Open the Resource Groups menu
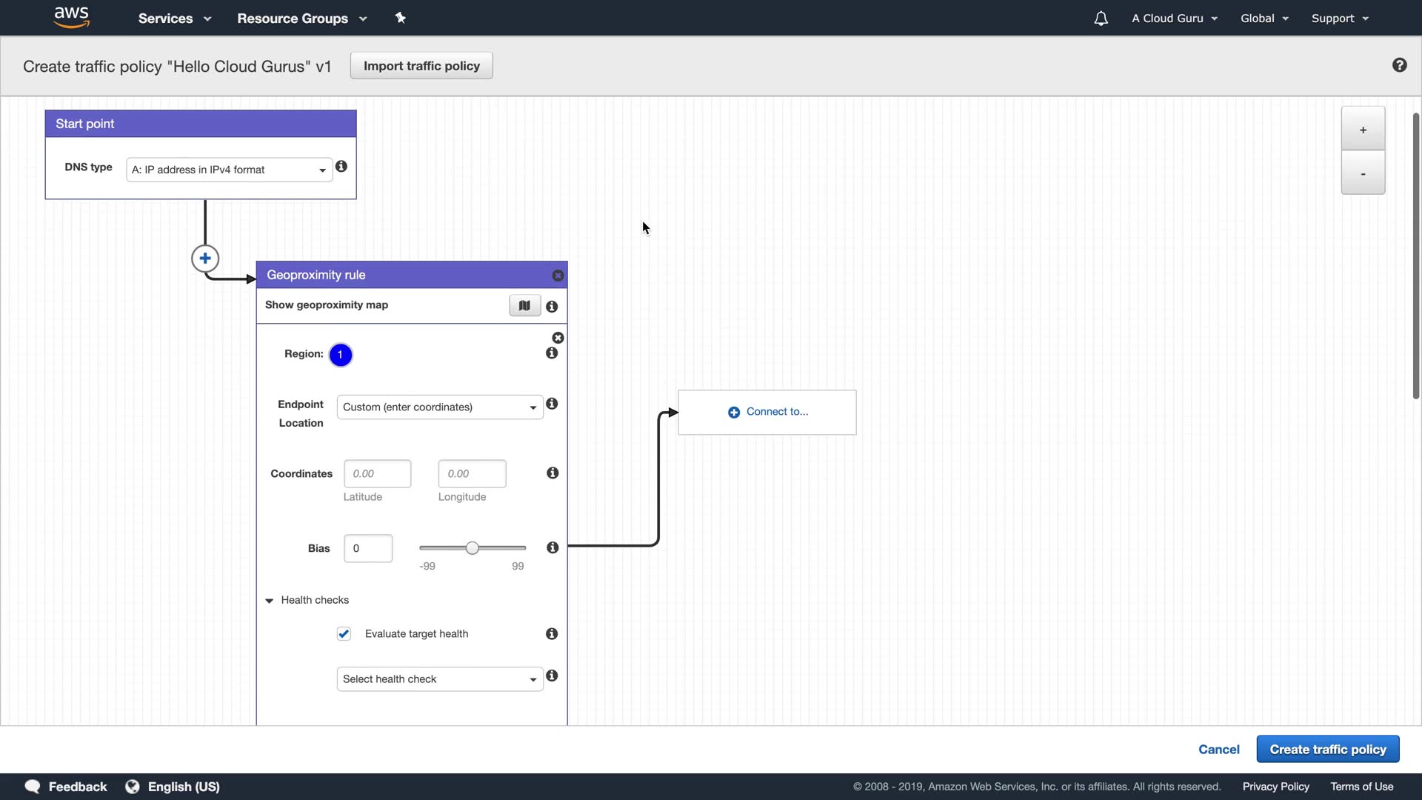The width and height of the screenshot is (1422, 800). pyautogui.click(x=301, y=19)
